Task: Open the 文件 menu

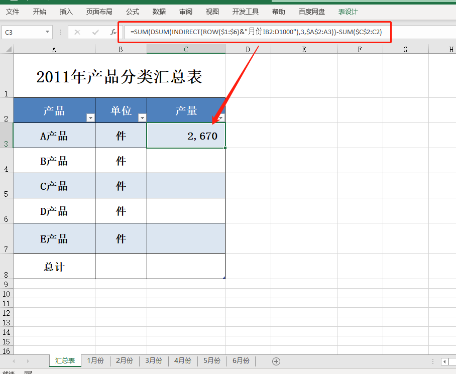Action: (13, 12)
